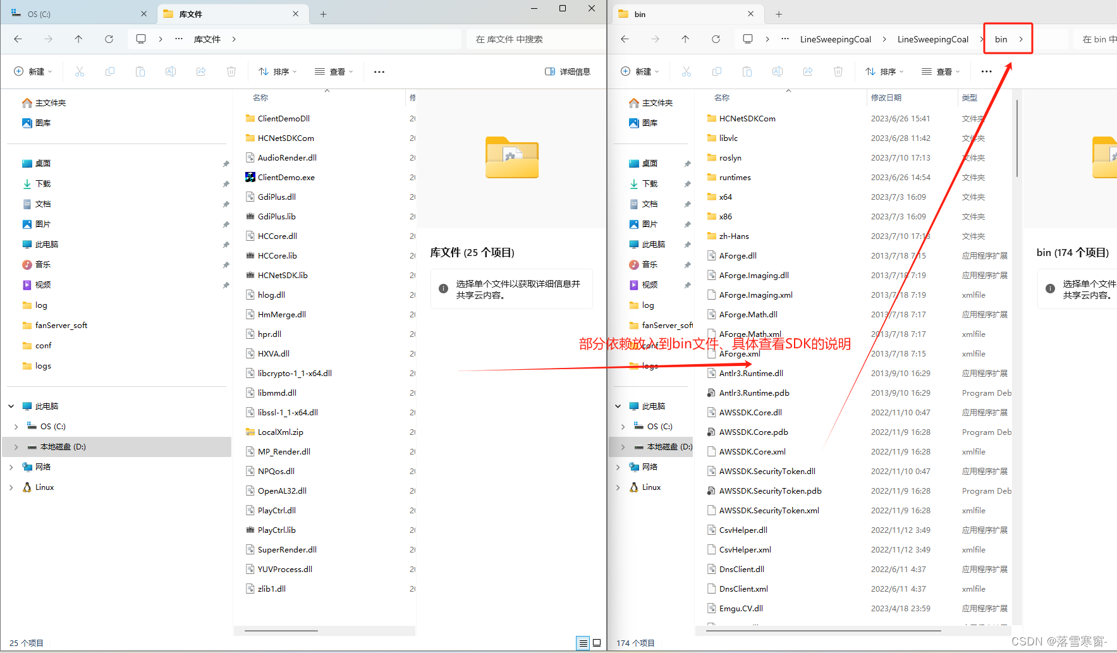Click 库文件 breadcrumb in left address bar
1117x653 pixels.
207,39
